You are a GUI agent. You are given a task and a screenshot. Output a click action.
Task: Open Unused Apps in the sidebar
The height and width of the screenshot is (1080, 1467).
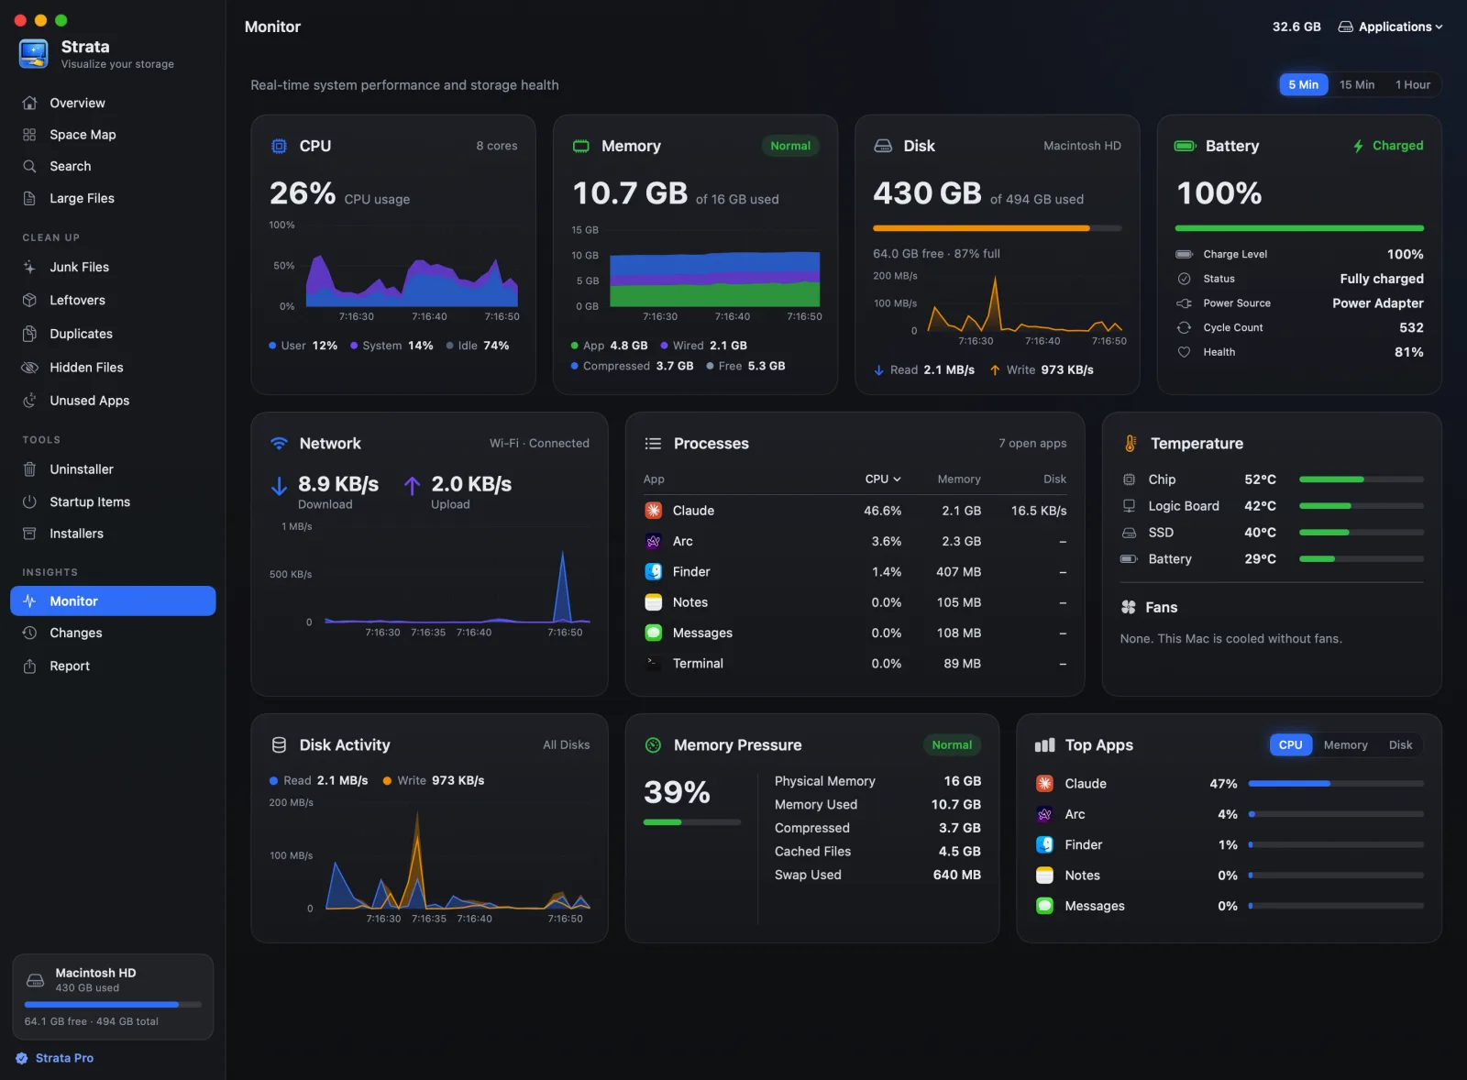click(113, 401)
